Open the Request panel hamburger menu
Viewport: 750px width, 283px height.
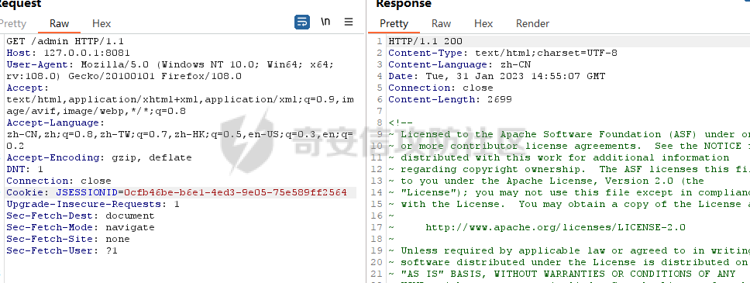[349, 22]
